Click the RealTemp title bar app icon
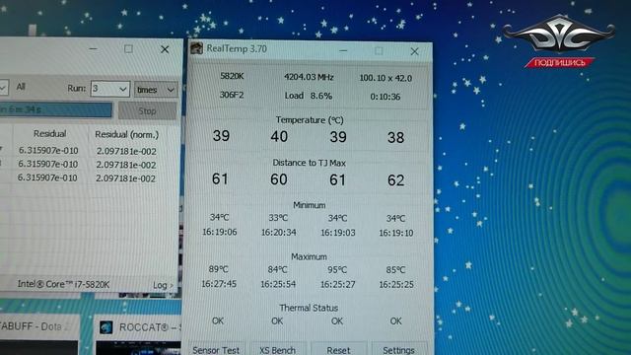 (196, 48)
